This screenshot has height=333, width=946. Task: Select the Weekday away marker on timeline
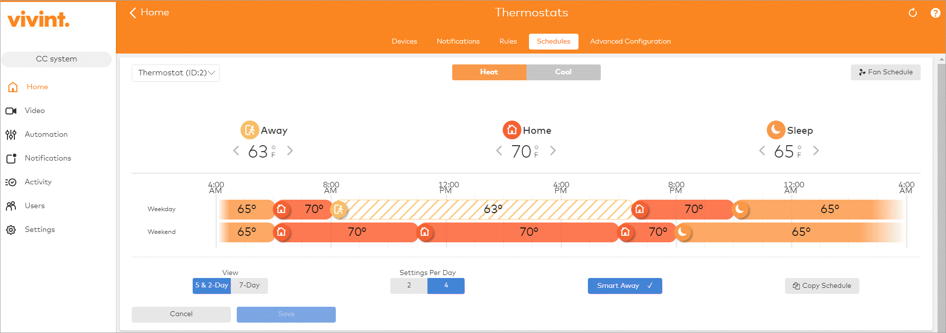pyautogui.click(x=339, y=210)
